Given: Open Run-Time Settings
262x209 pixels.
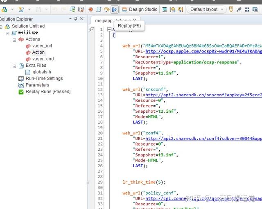Looking at the screenshot, I should tap(44, 79).
